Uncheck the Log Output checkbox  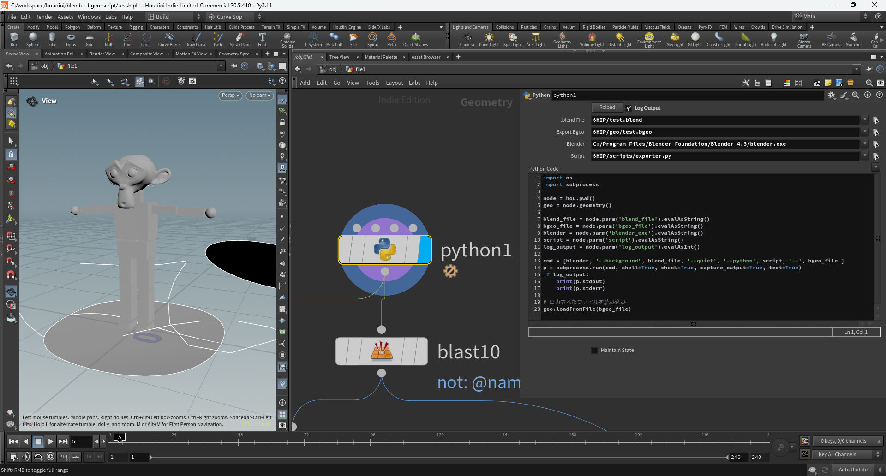629,107
